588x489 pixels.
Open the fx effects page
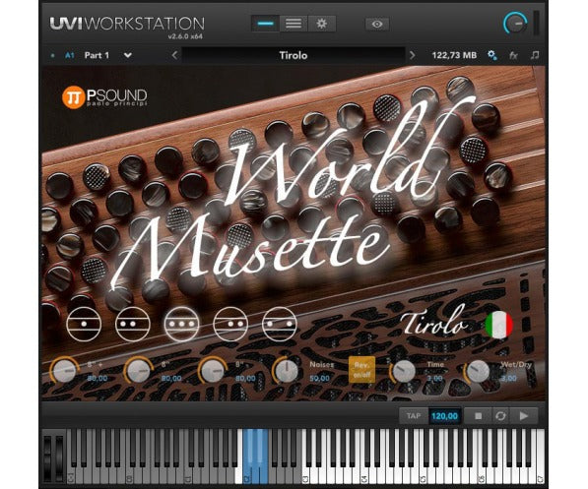(x=513, y=55)
